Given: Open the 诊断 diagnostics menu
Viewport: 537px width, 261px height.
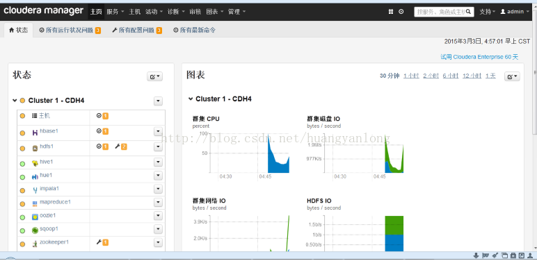Looking at the screenshot, I should [176, 12].
